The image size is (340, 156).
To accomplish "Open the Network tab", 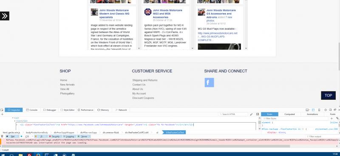I will click(121, 110).
